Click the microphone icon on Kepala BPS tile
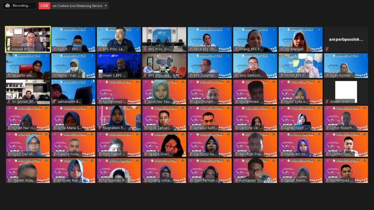Screen dimensions: 374x210 coord(9,49)
